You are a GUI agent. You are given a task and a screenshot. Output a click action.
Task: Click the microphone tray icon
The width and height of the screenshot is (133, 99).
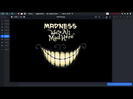tap(128, 14)
